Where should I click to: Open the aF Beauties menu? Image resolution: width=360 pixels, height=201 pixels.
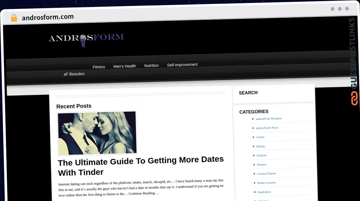(x=74, y=74)
